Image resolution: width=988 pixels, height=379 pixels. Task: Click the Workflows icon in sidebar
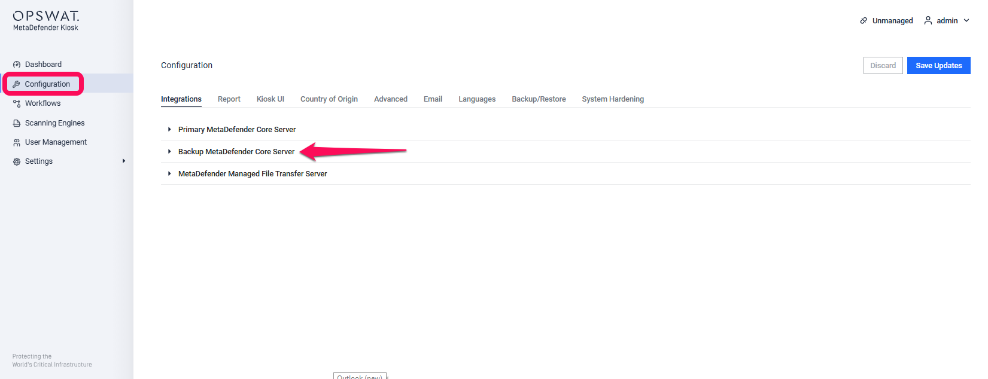(x=17, y=103)
